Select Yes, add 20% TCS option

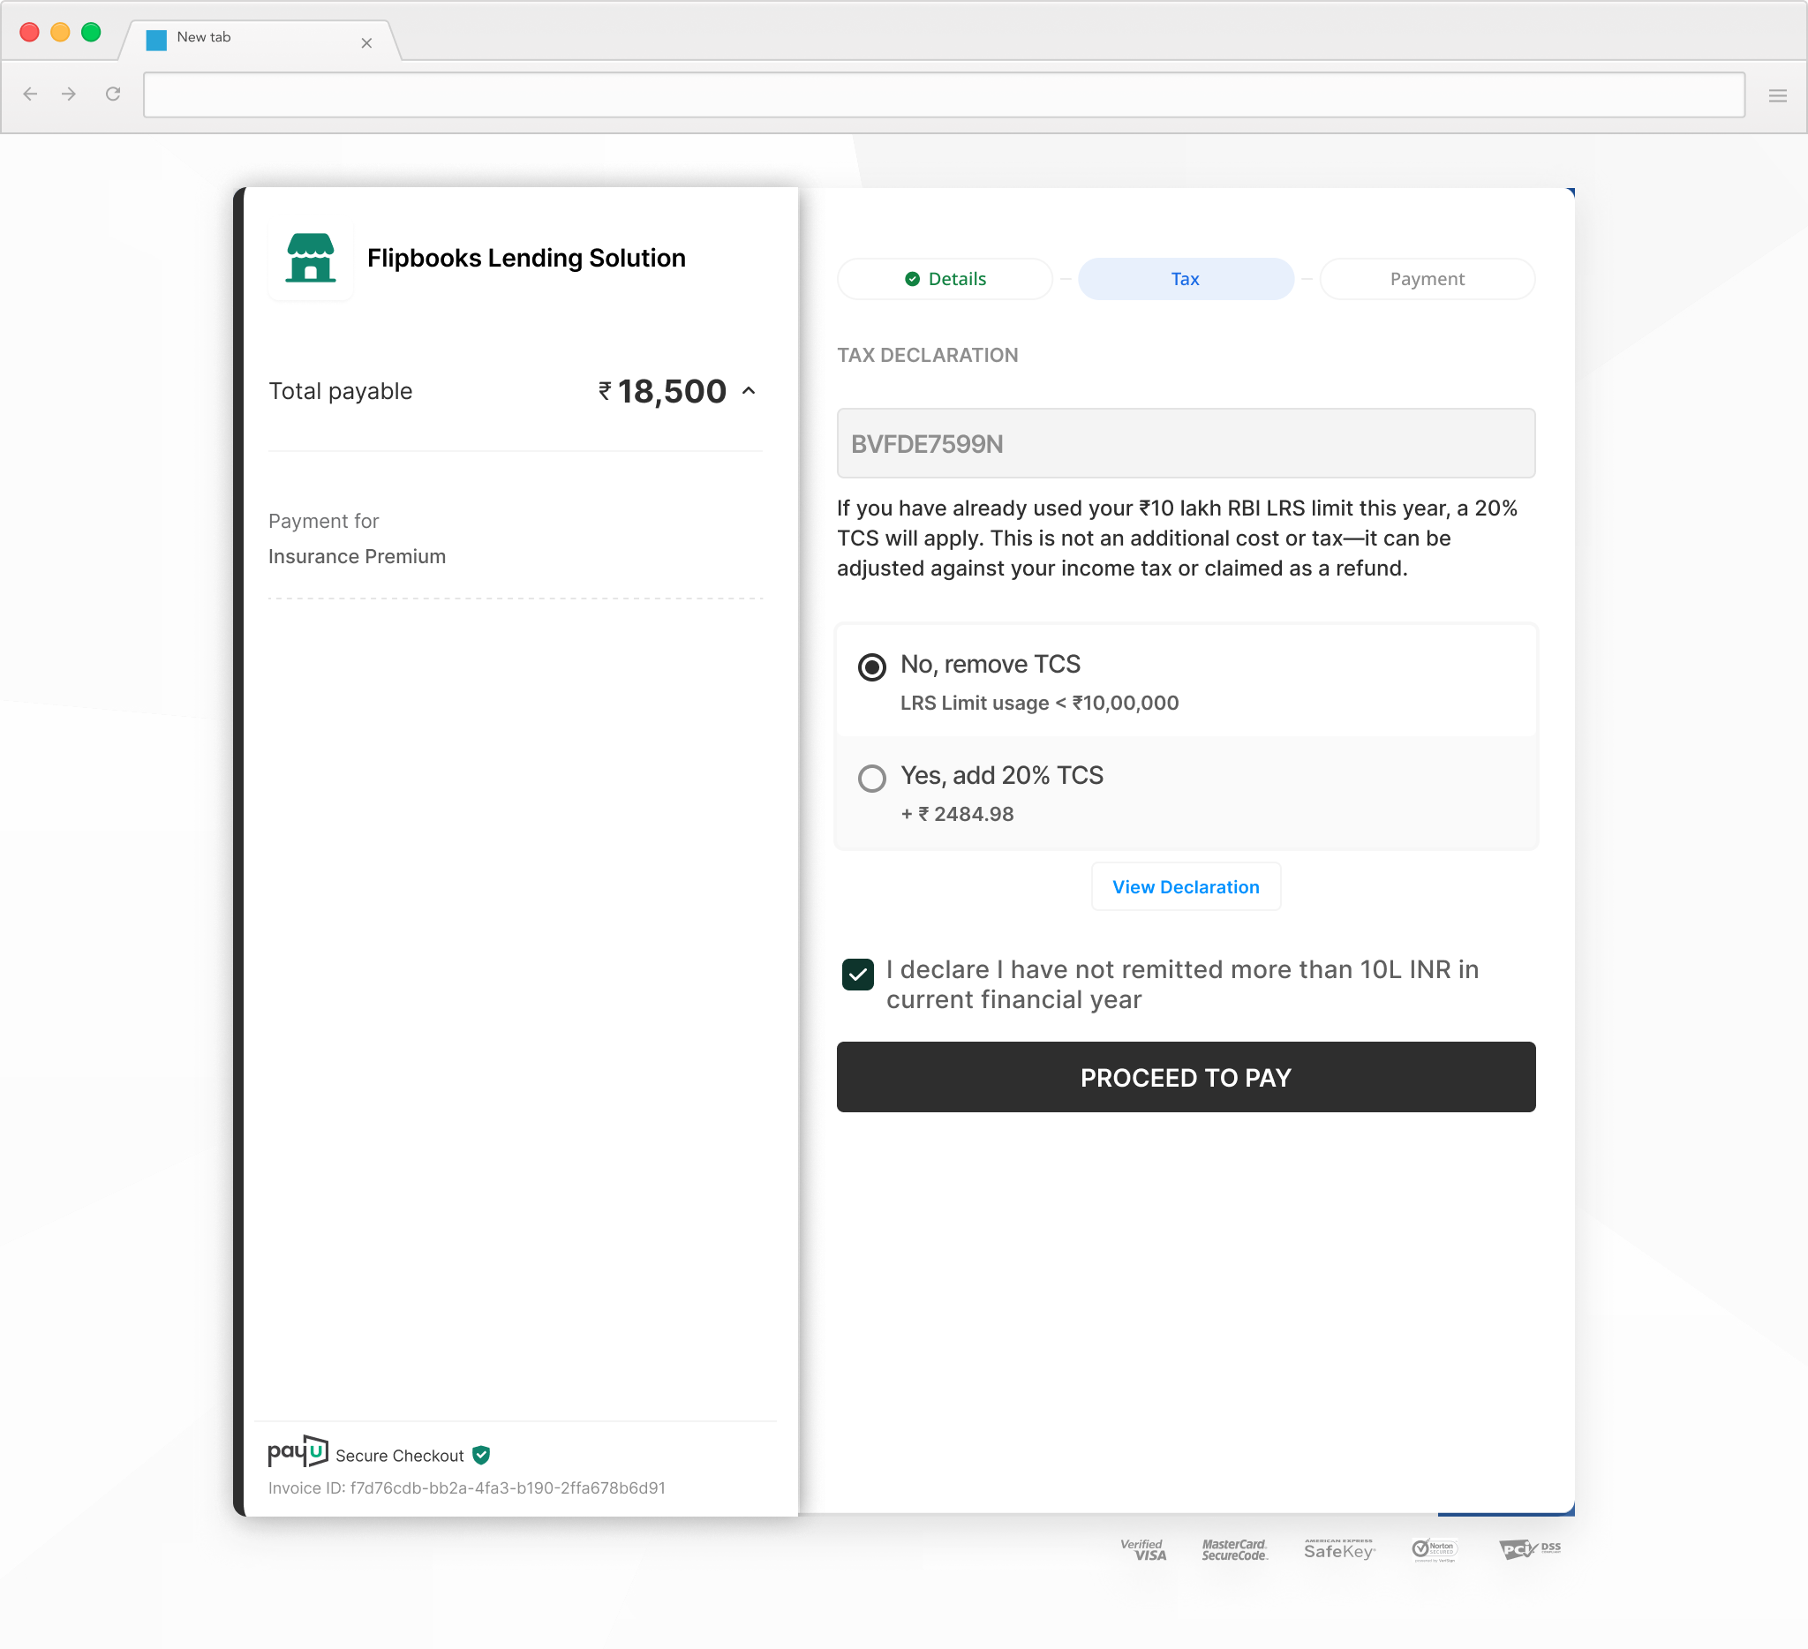[871, 779]
